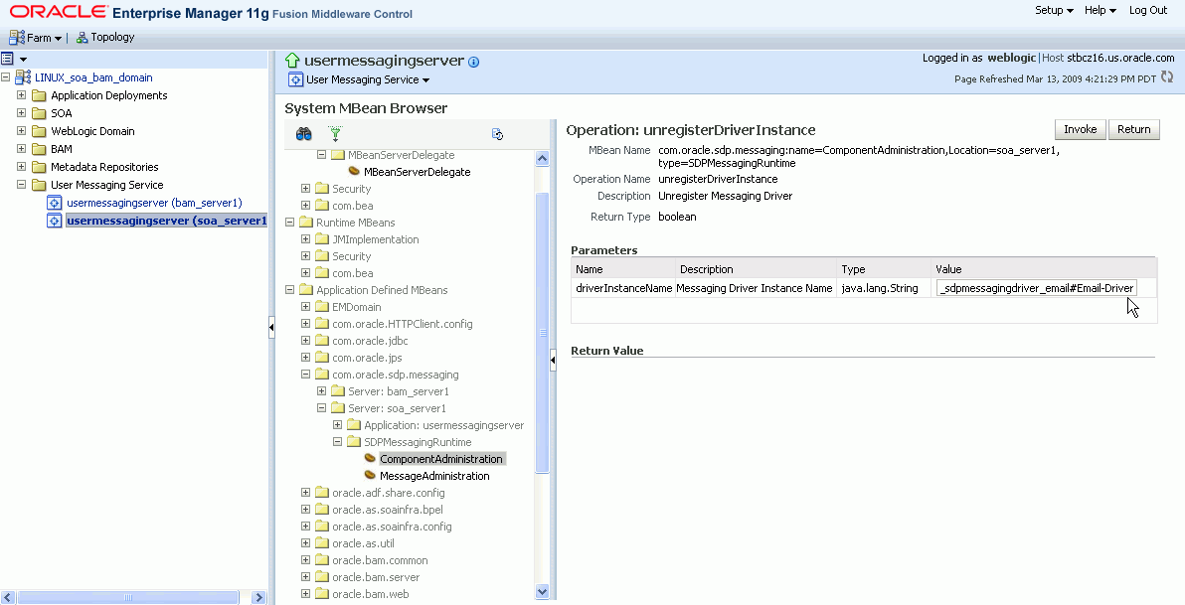The height and width of the screenshot is (605, 1185).
Task: Expand Application: usermessagingserver node
Action: [x=337, y=425]
